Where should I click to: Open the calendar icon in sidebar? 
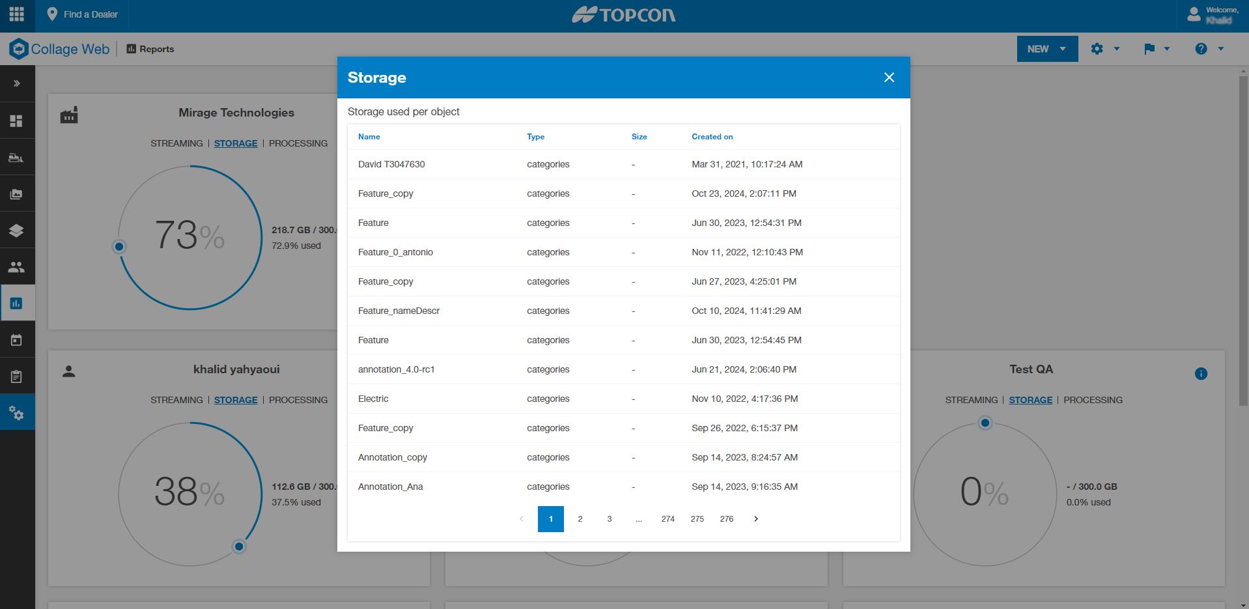click(x=17, y=340)
